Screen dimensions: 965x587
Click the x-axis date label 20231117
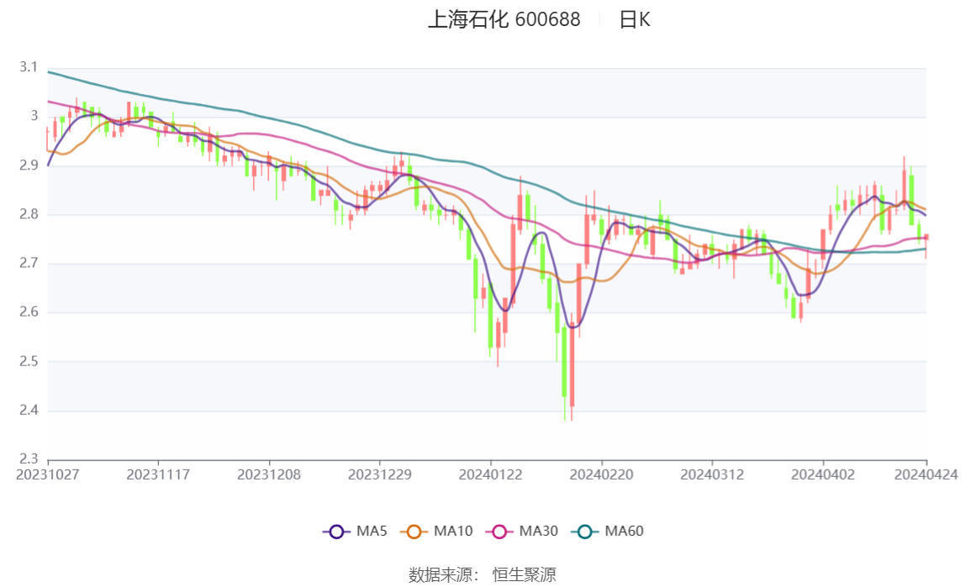point(158,474)
